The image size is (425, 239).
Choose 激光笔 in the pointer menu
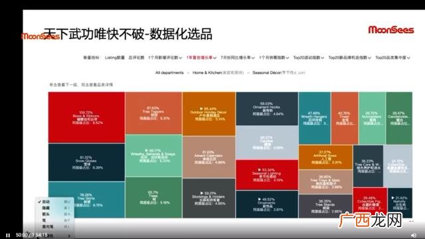tap(54, 226)
